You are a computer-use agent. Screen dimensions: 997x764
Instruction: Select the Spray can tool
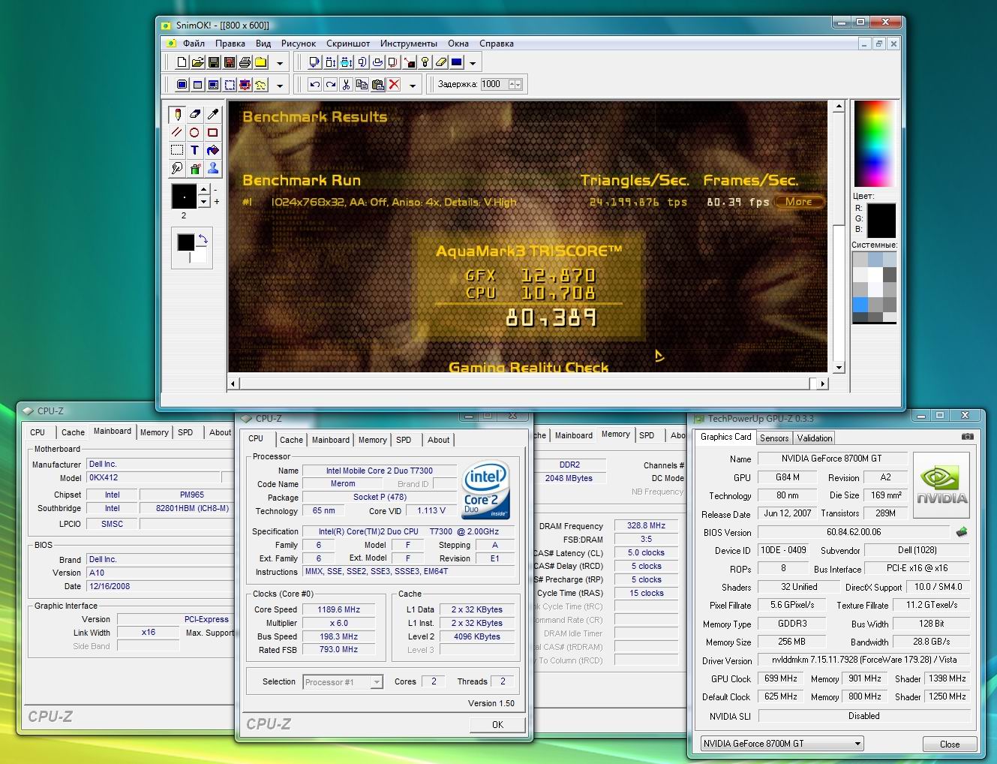[x=195, y=168]
